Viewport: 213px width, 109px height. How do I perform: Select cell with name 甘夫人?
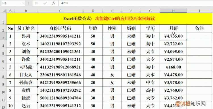(26, 75)
